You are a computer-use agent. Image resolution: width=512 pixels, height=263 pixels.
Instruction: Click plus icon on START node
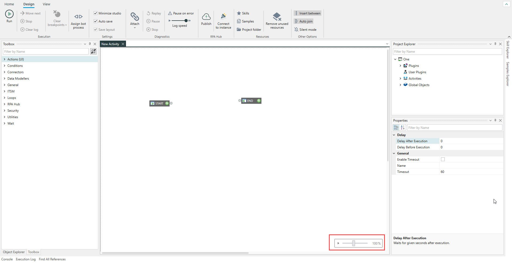[167, 103]
